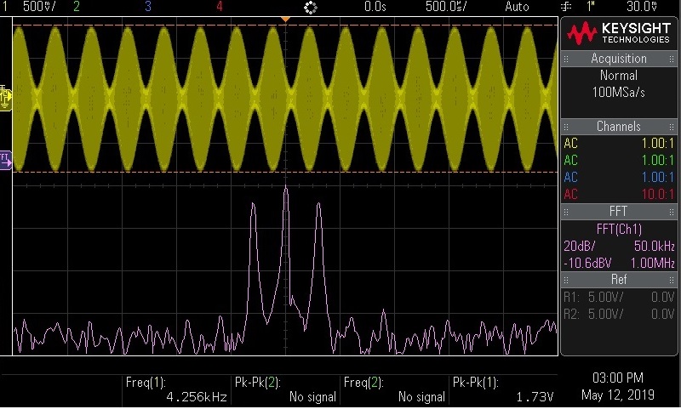Click the 1.00MHz FFT center frequency

click(652, 263)
